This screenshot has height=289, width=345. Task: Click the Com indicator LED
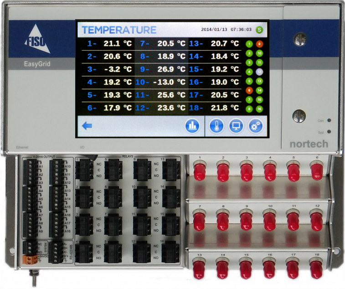(x=329, y=120)
